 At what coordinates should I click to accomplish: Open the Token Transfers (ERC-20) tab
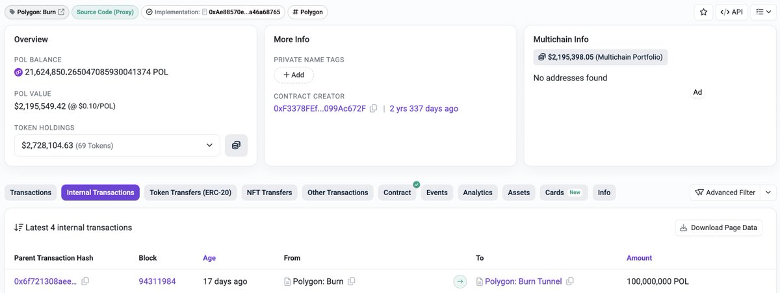click(x=190, y=193)
